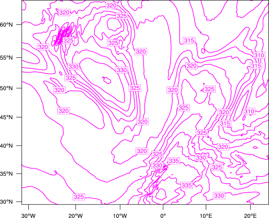Screen dimensions: 269x218
Task: Select the 20°W longitude axis label
Action: click(x=76, y=215)
